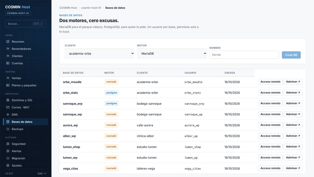Click Salir to log out
Image resolution: width=314 pixels, height=177 pixels.
pos(42,174)
